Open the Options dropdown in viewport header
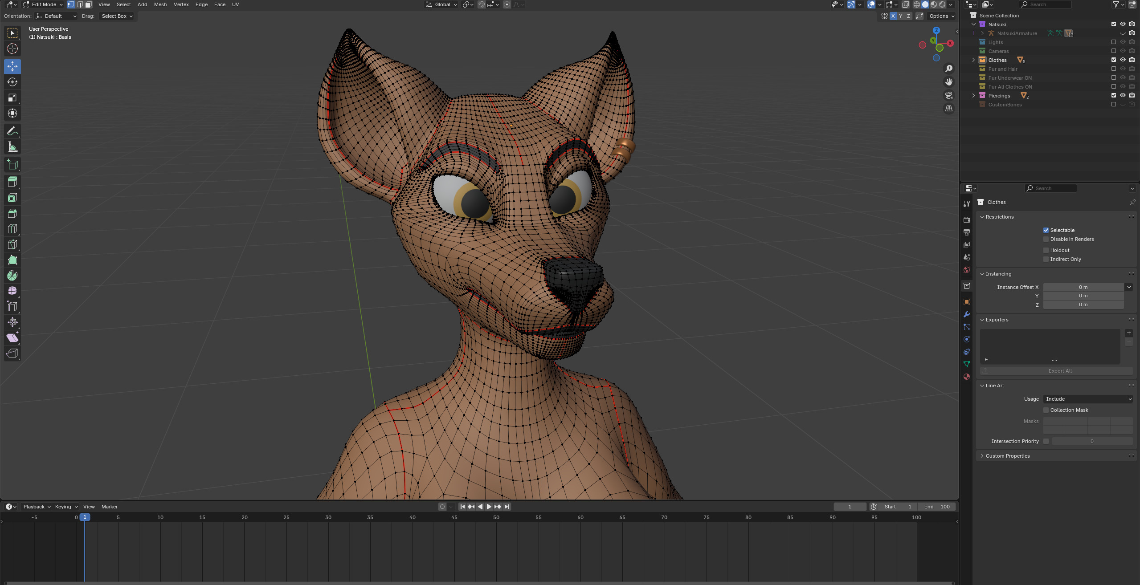The height and width of the screenshot is (585, 1140). tap(942, 16)
